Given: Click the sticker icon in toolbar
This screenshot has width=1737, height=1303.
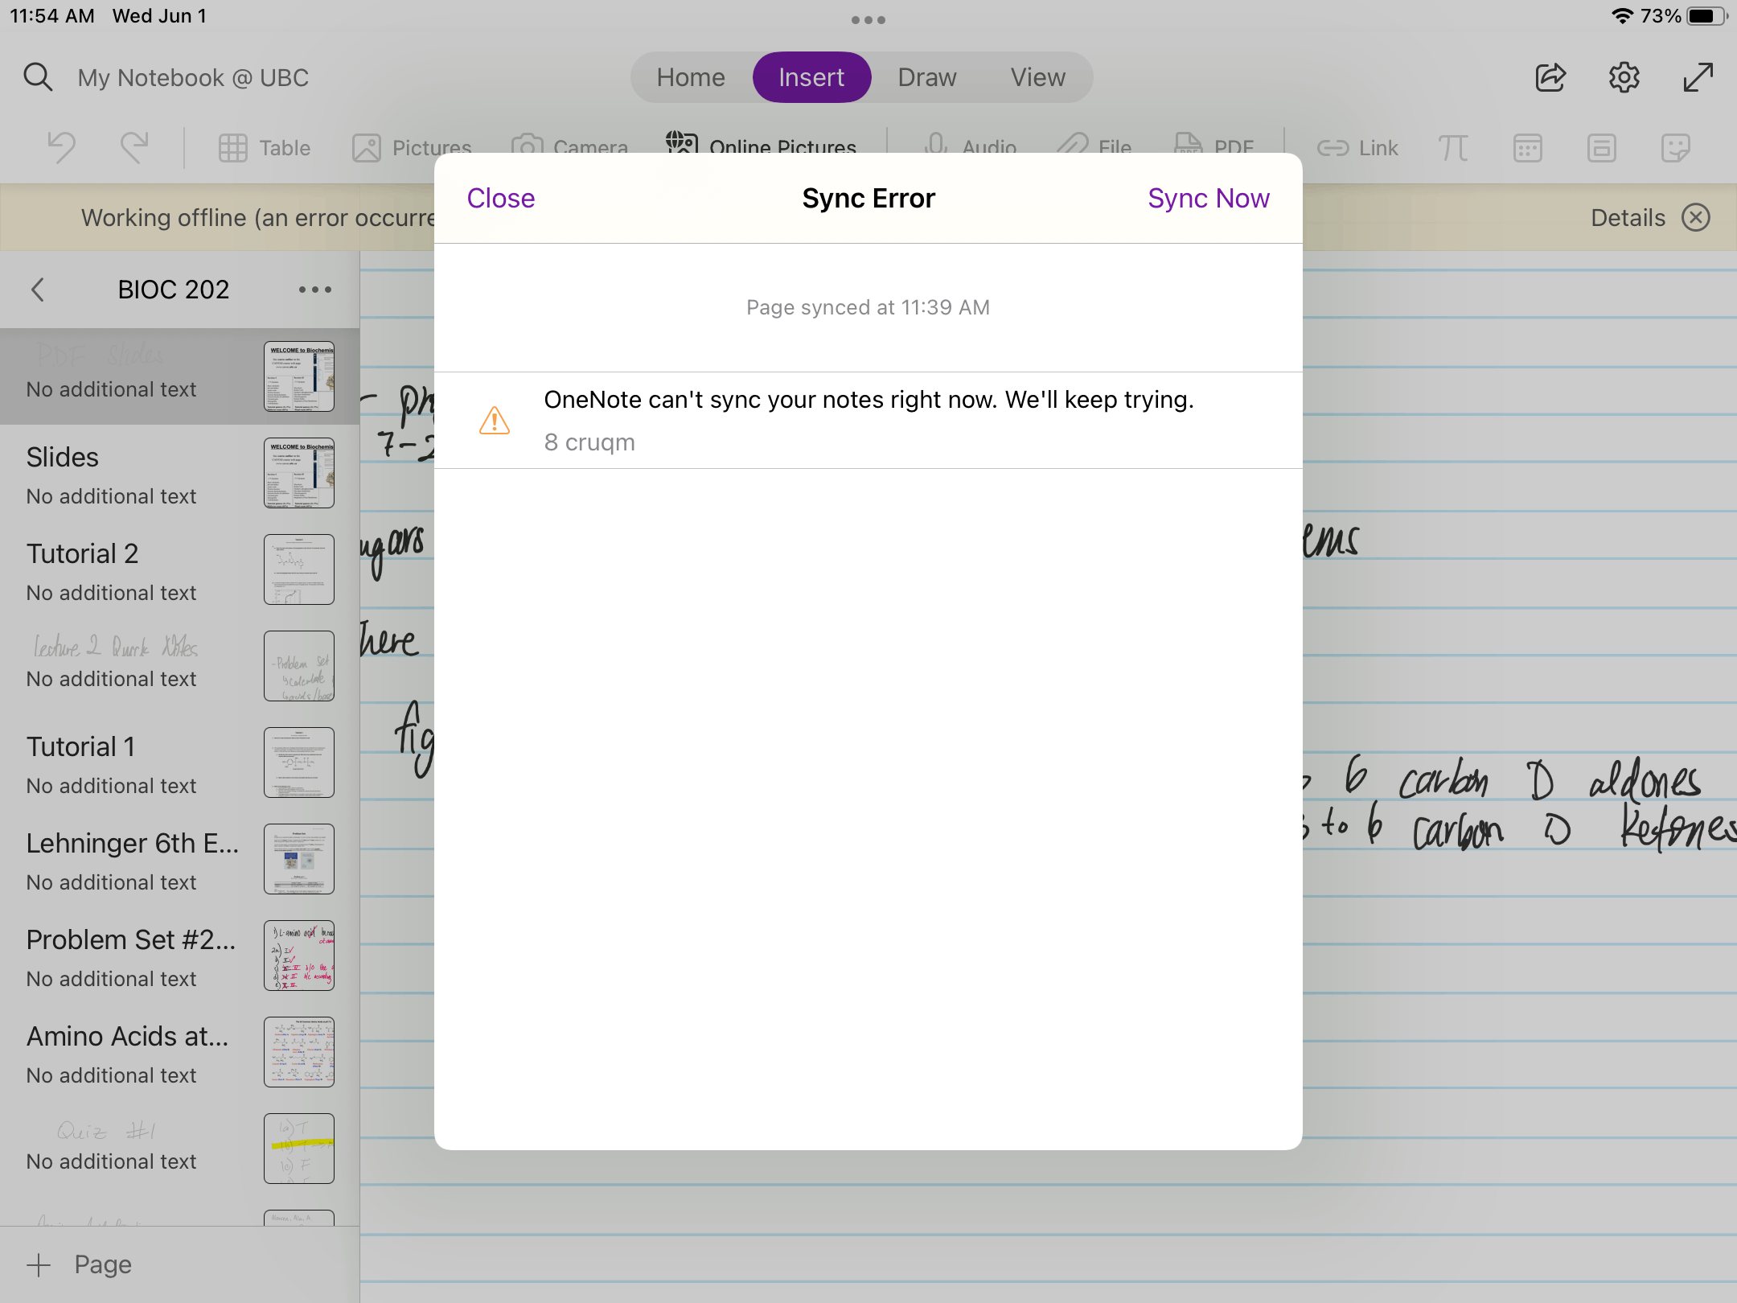Looking at the screenshot, I should pos(1675,148).
